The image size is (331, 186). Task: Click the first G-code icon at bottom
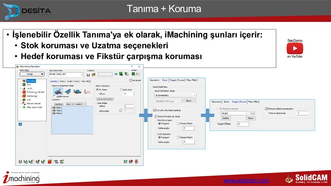[56, 162]
